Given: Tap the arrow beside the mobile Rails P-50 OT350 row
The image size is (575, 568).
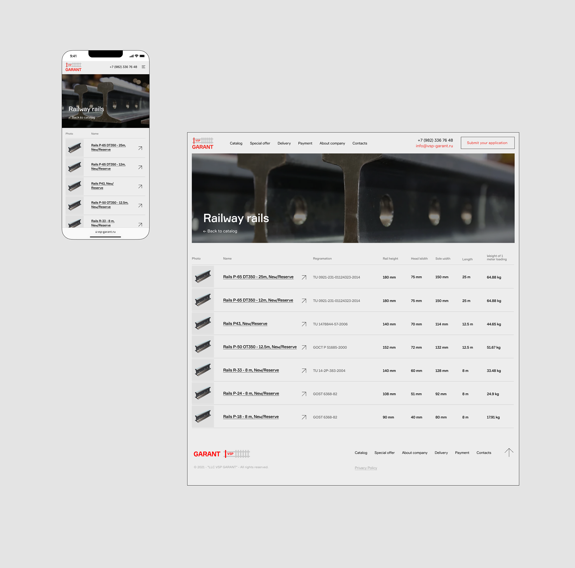Looking at the screenshot, I should 140,206.
